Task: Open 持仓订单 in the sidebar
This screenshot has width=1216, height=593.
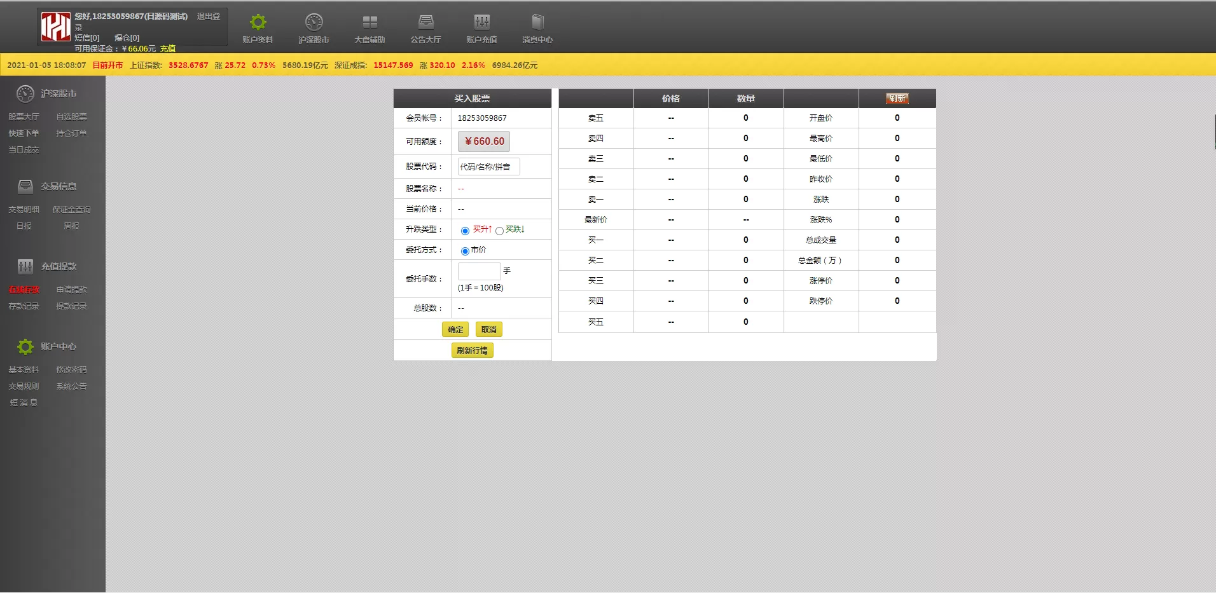Action: pos(71,133)
